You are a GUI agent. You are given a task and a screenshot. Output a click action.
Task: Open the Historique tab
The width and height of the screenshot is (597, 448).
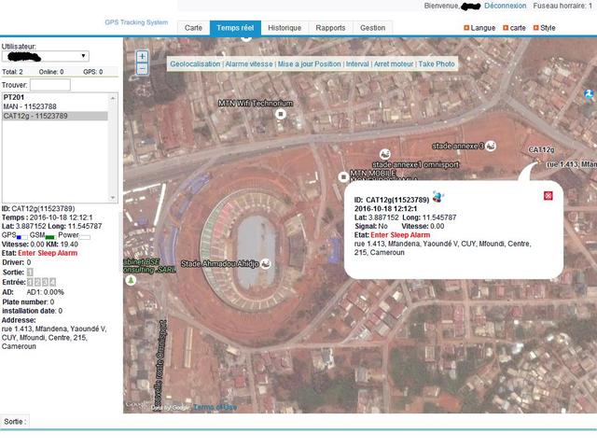coord(285,28)
